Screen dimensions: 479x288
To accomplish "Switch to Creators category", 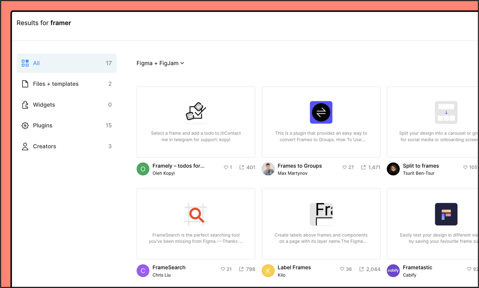I will [x=66, y=146].
